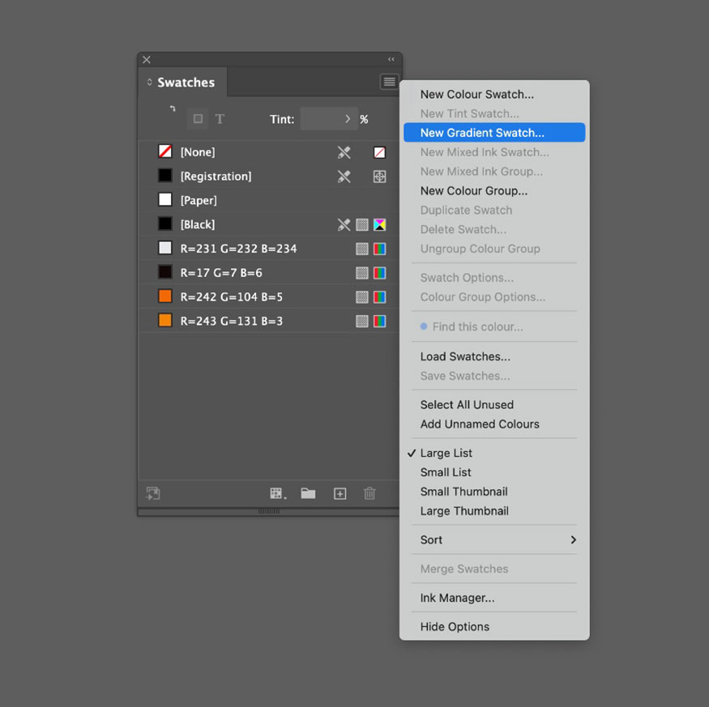Select the [Registration] swatch
709x707 pixels.
tap(268, 177)
